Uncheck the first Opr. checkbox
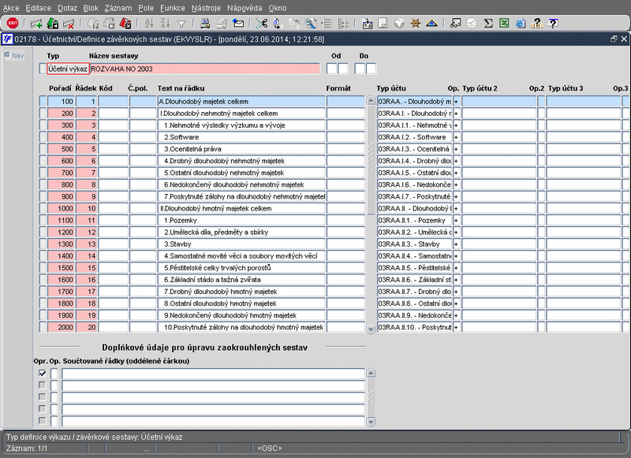 point(43,373)
